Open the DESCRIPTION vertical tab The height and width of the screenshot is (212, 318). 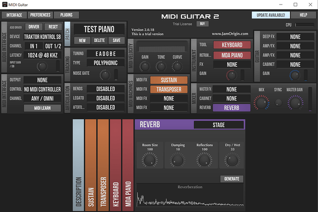(x=78, y=165)
